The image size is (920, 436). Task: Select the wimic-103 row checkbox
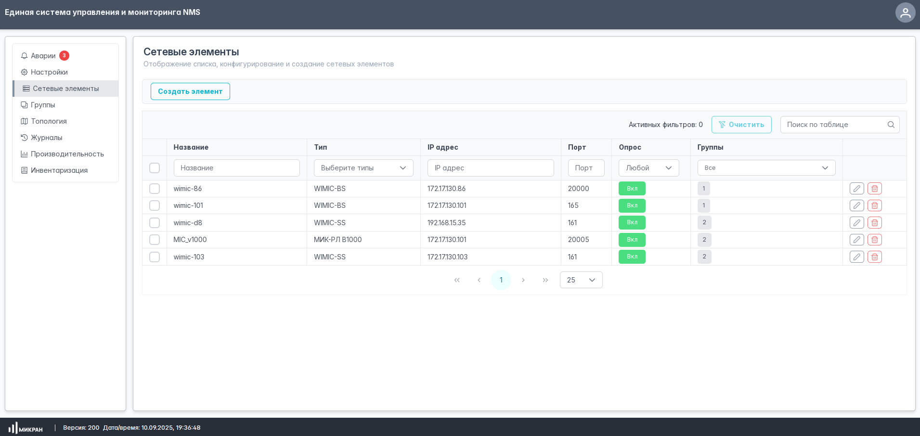155,257
